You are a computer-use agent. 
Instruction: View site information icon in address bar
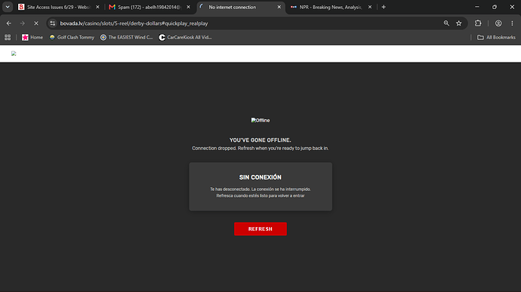click(x=53, y=23)
